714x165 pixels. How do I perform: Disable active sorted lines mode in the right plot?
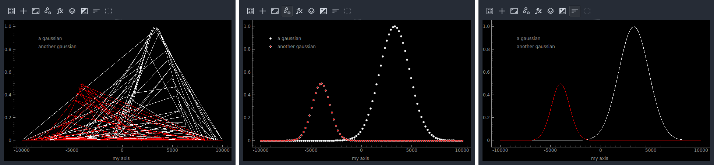[x=575, y=11]
